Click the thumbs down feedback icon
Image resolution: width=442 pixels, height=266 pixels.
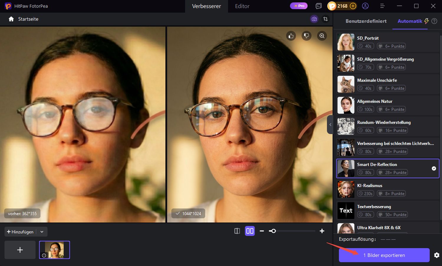(x=306, y=36)
